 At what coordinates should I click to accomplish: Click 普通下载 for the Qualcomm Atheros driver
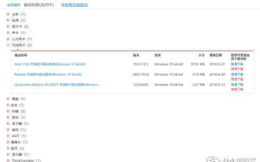(237, 85)
